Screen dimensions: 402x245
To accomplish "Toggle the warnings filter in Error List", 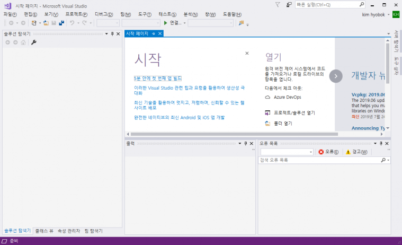I will [356, 152].
